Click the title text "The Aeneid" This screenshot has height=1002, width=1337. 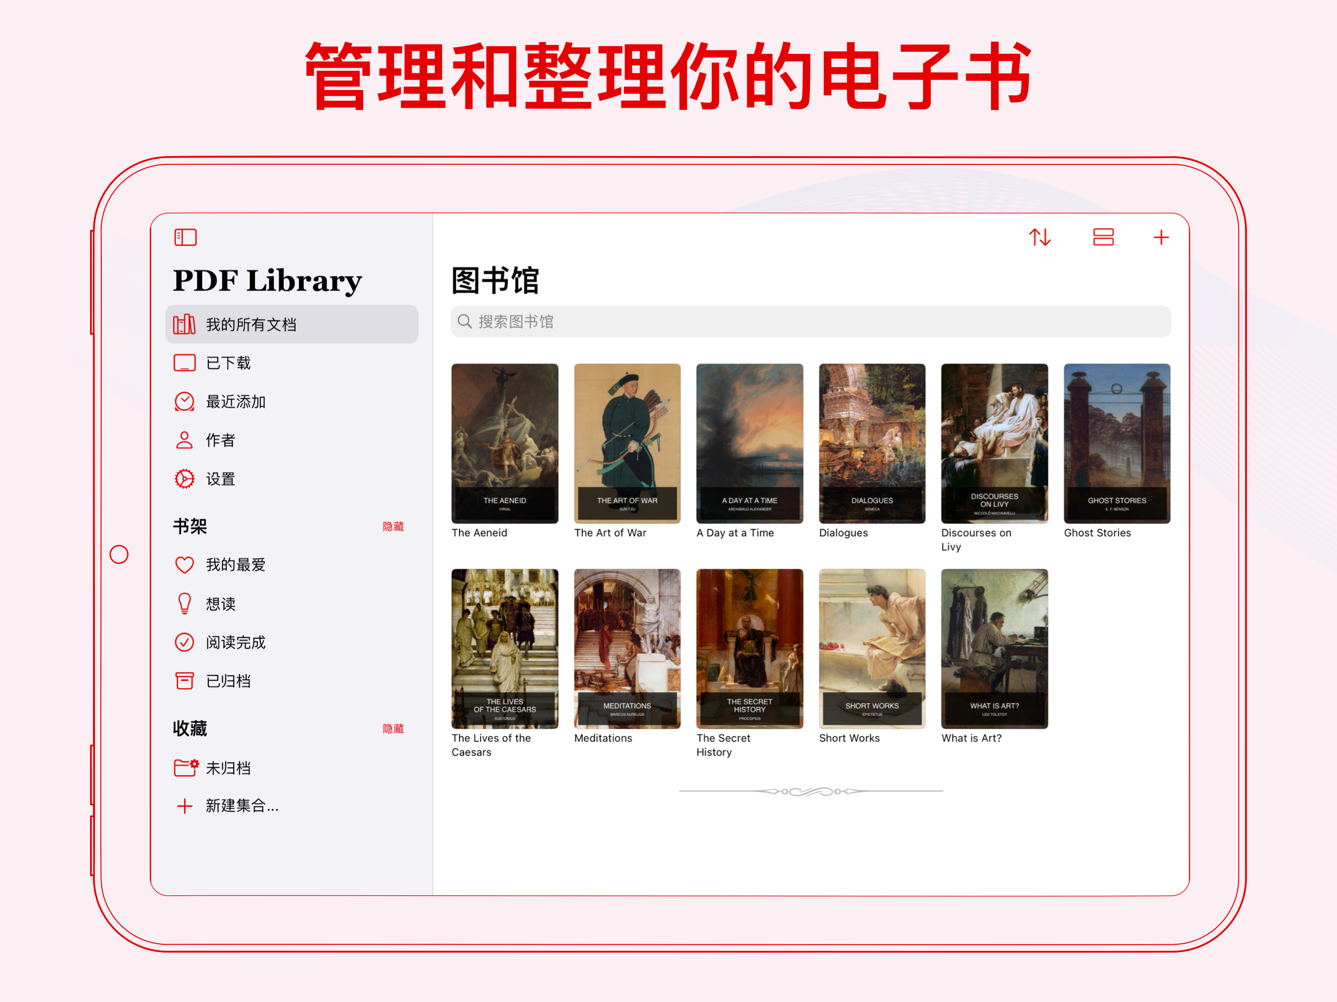(x=479, y=532)
